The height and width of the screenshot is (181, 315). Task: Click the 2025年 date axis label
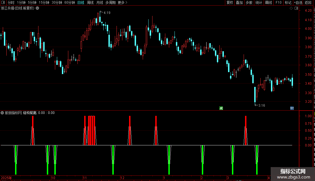coord(6,178)
